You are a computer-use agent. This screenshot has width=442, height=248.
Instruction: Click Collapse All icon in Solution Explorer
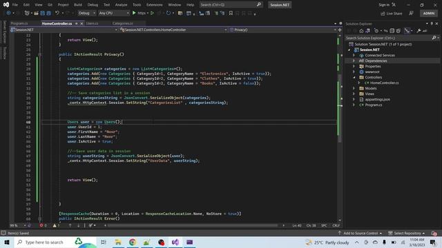click(x=392, y=31)
